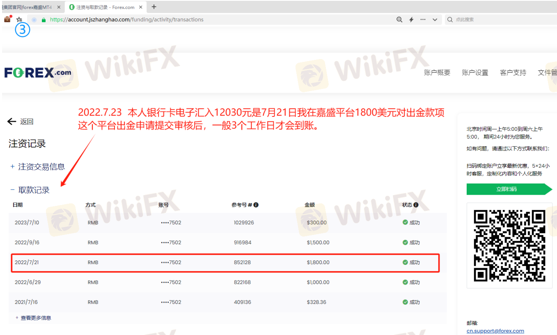Select the 注资与取款记录 - Forex.com tab
This screenshot has height=335, width=557.
(x=106, y=7)
